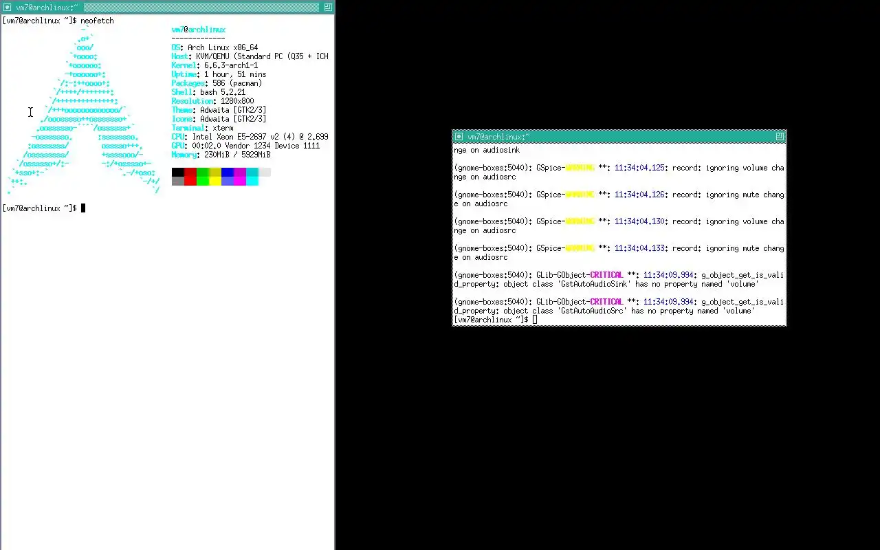The width and height of the screenshot is (880, 550).
Task: Click the 'Resolution: 1280x800' line
Action: coord(212,101)
